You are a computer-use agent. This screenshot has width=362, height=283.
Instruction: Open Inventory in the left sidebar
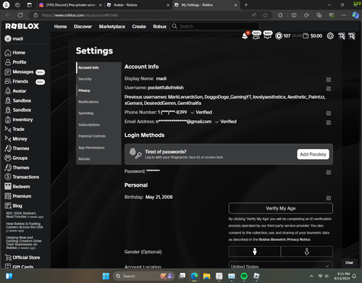[x=19, y=119]
